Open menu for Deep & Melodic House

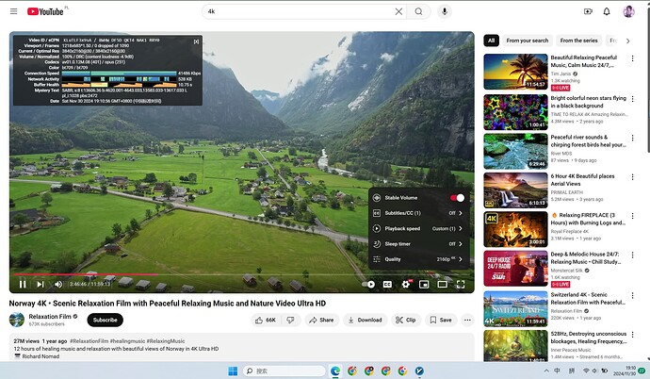coord(633,255)
